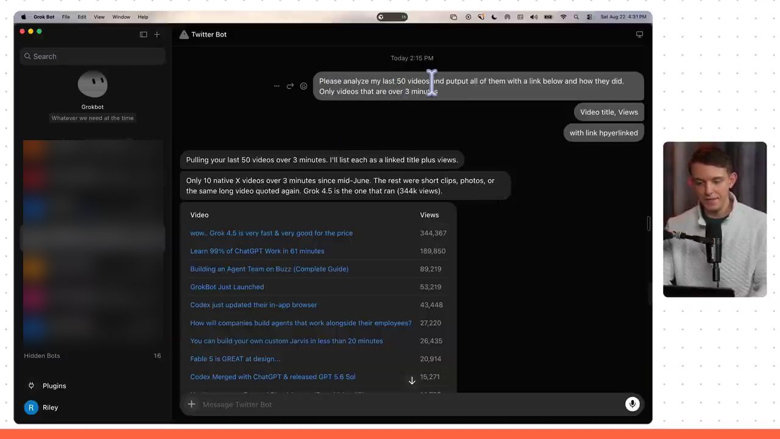The image size is (780, 439).
Task: Open 'Building an Agent Team on Buzz' link
Action: (269, 269)
